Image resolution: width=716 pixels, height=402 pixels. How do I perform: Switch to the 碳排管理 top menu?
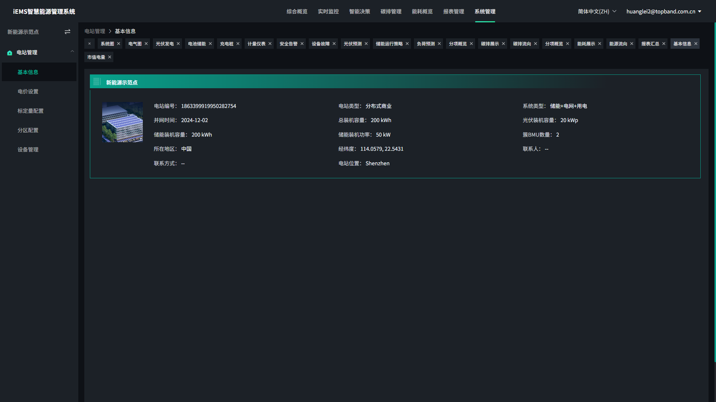tap(391, 12)
